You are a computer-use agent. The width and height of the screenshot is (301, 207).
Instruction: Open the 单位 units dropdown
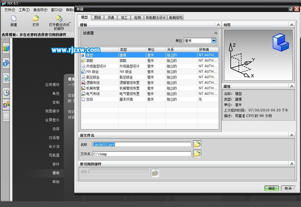(x=214, y=41)
